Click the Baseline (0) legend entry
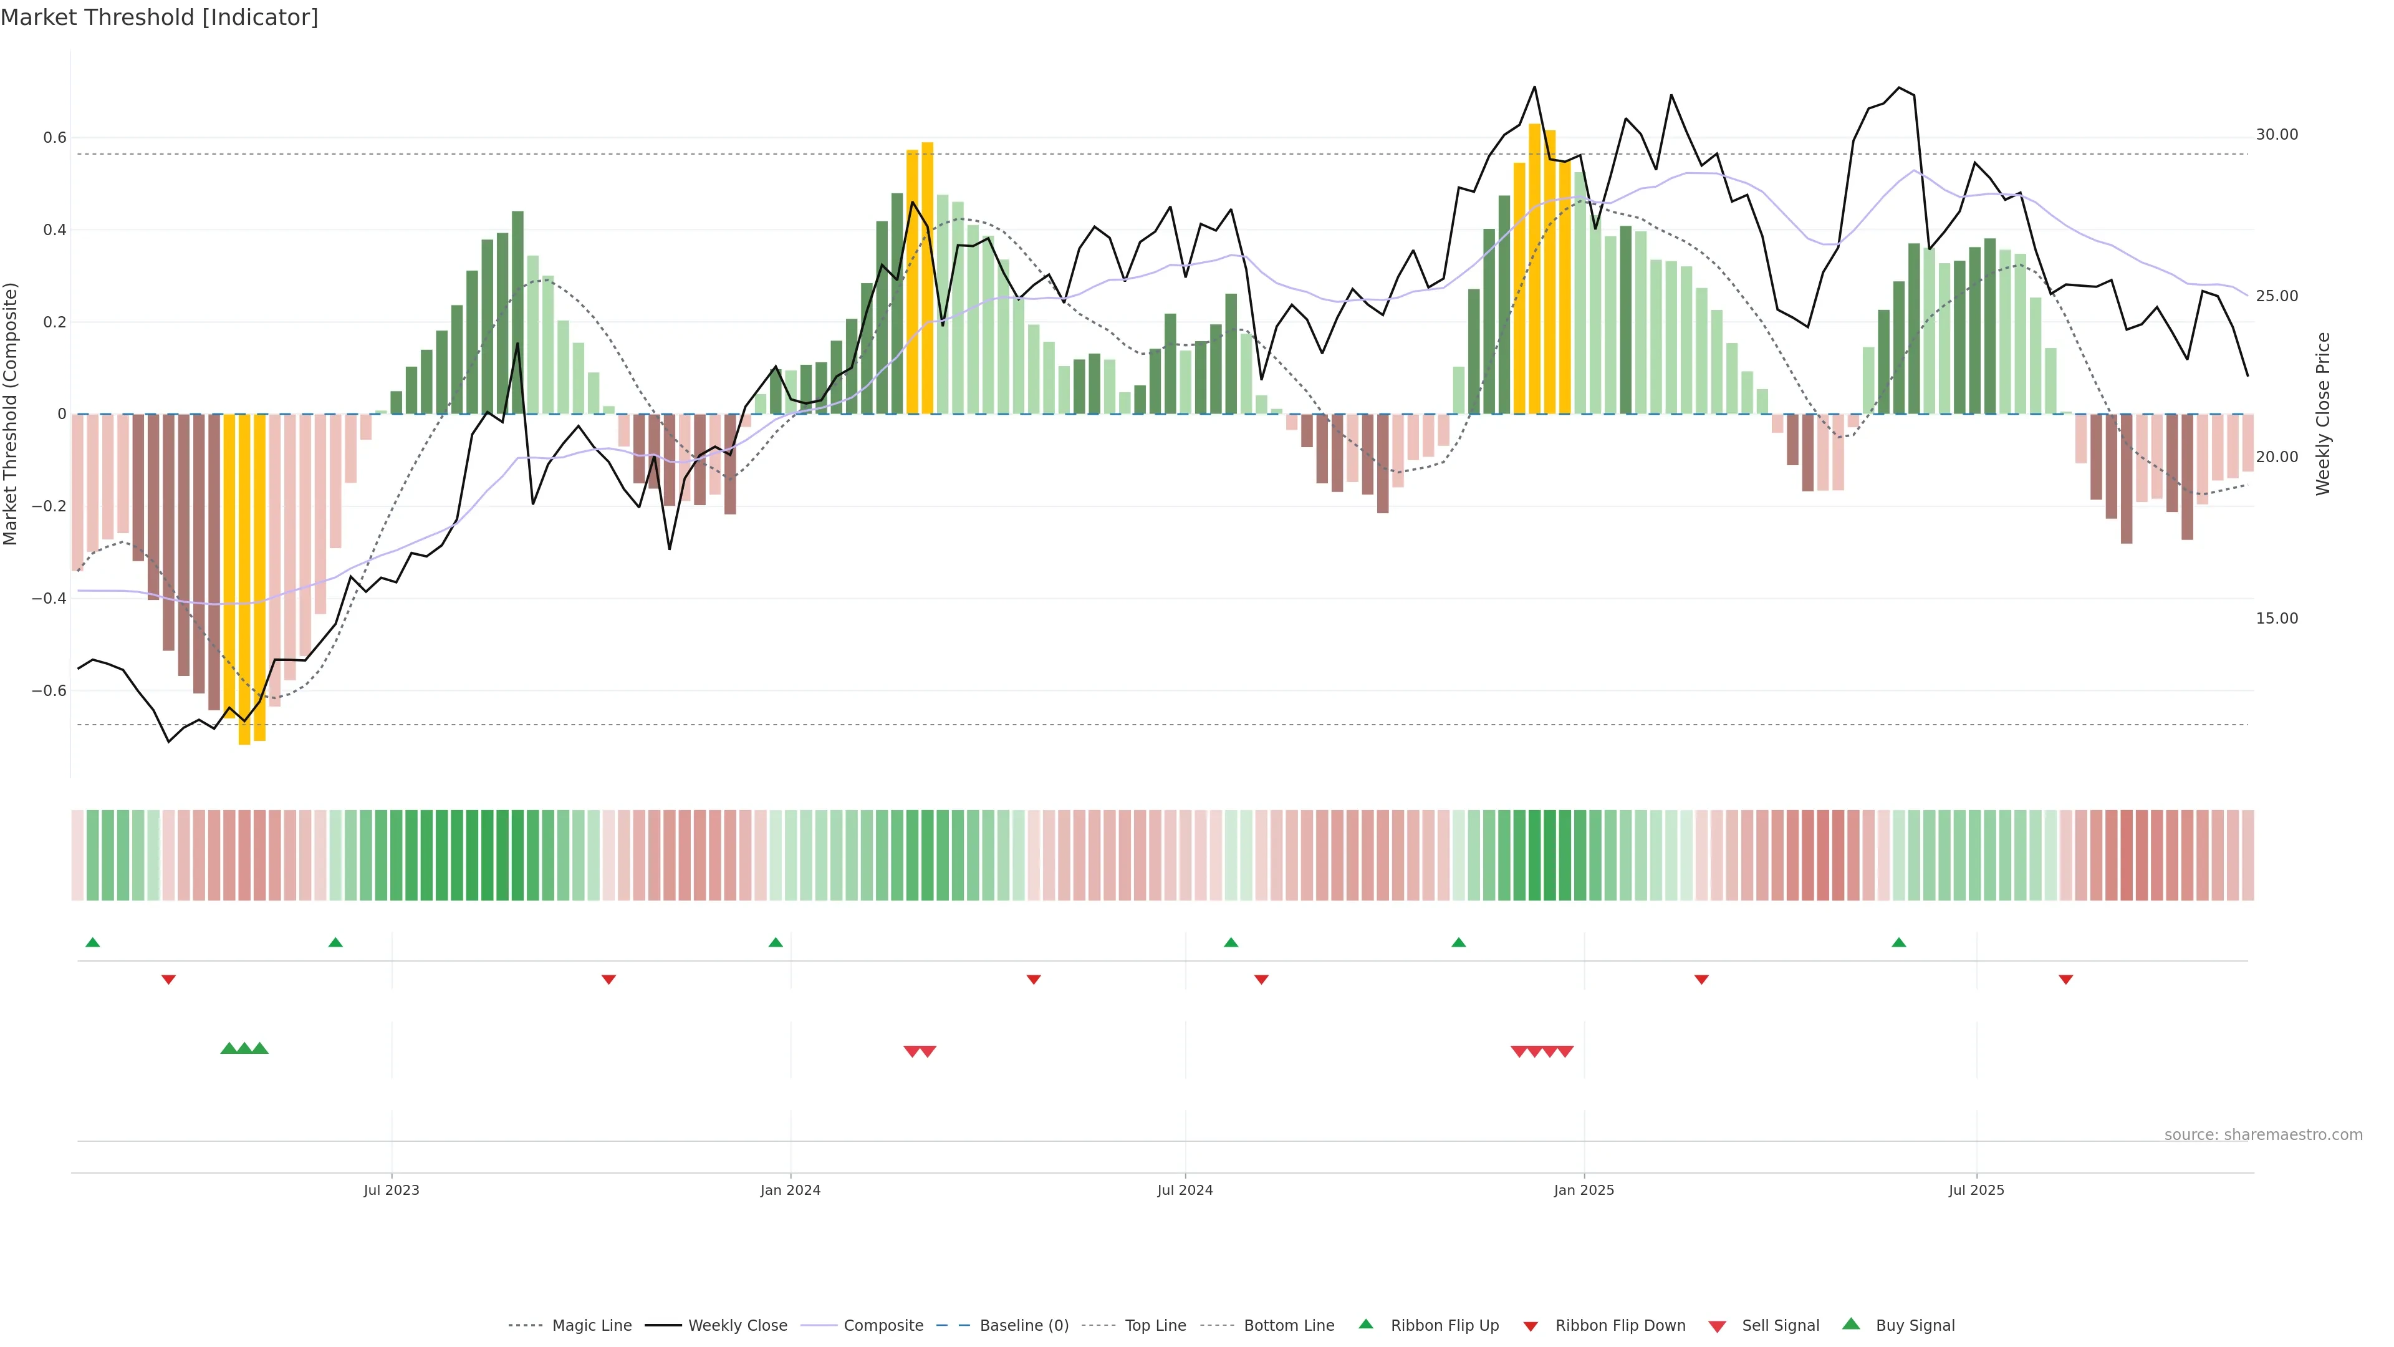Image resolution: width=2394 pixels, height=1347 pixels. click(1023, 1326)
